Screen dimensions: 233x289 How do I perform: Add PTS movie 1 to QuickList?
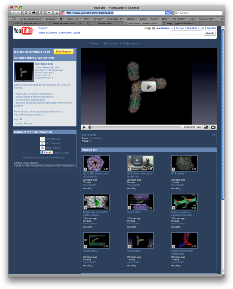(174, 169)
